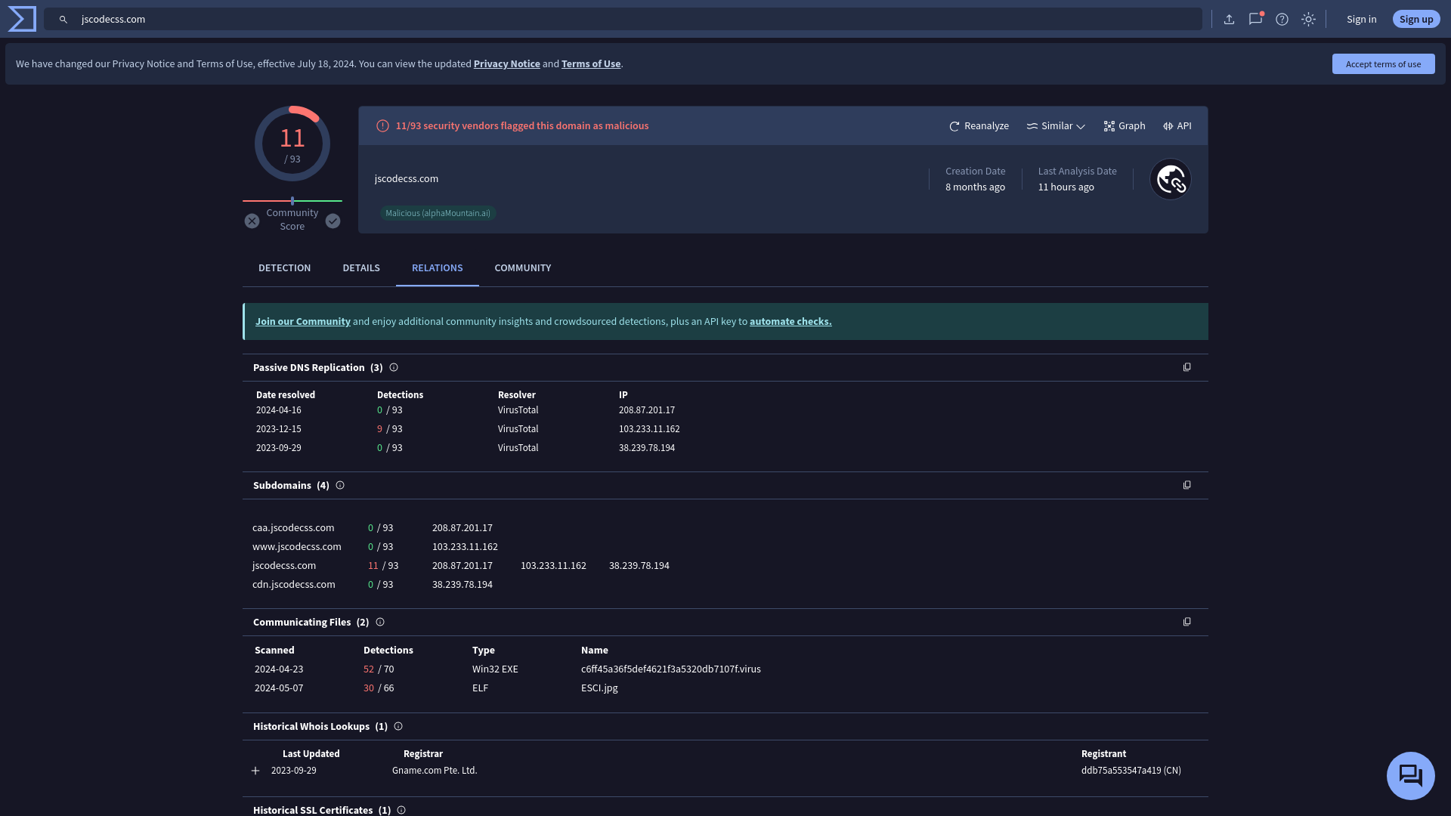Viewport: 1451px width, 816px height.
Task: Open the API option
Action: [x=1177, y=126]
